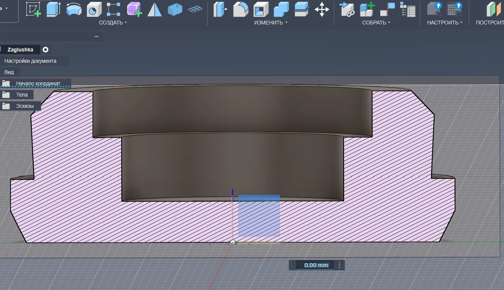
Task: Click the Эскизы folder icon
Action: click(6, 106)
